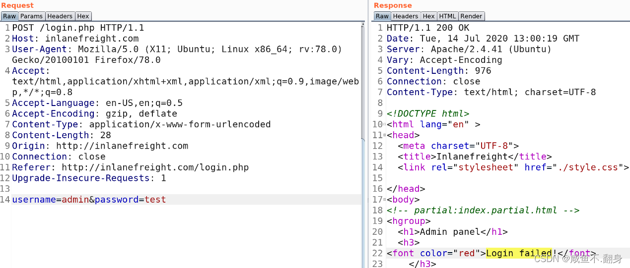
Task: Switch to the request Params tab
Action: (x=31, y=16)
